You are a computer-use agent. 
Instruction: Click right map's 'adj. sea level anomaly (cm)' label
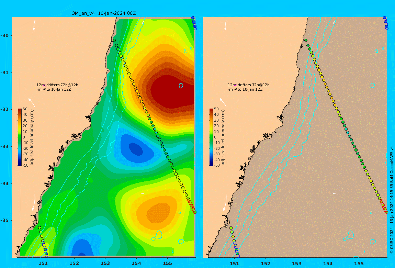click(x=223, y=137)
